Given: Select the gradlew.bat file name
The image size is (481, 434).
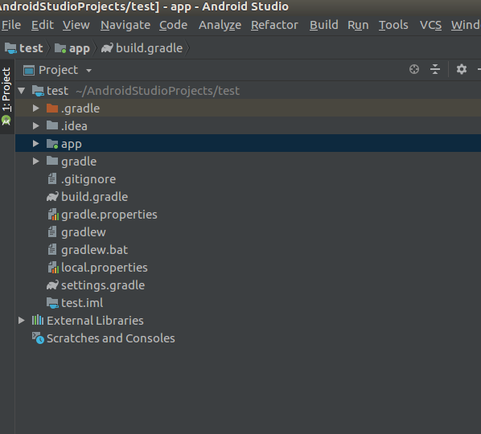Looking at the screenshot, I should pyautogui.click(x=94, y=250).
